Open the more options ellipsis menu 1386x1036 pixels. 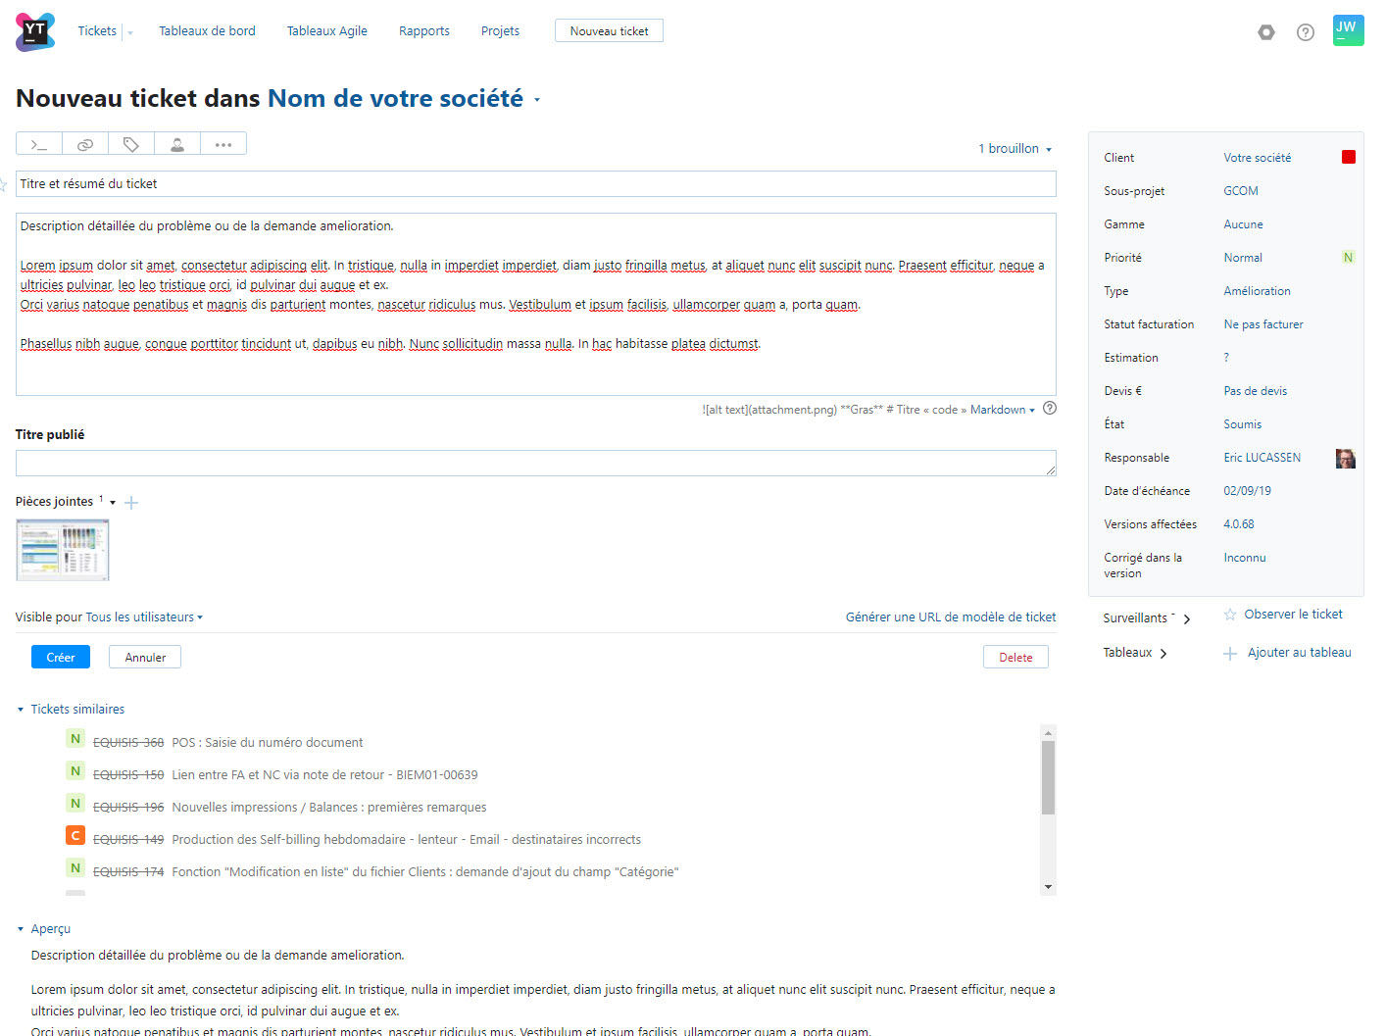223,144
